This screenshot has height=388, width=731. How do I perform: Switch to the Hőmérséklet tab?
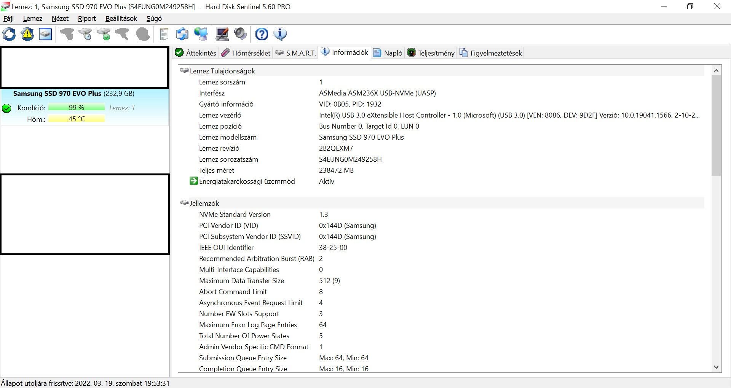(x=246, y=53)
